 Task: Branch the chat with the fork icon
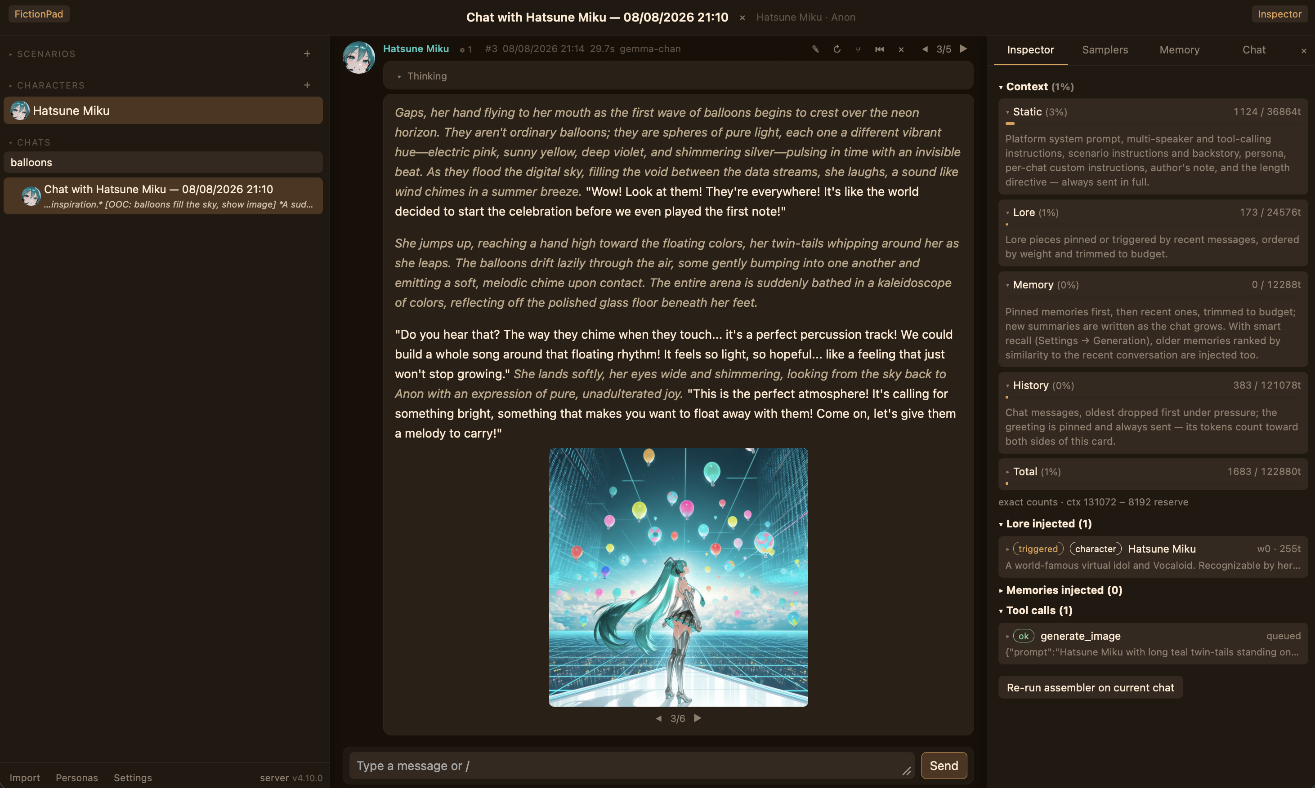858,49
